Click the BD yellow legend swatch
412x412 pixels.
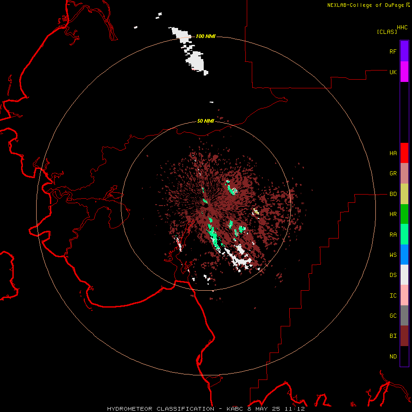404,194
